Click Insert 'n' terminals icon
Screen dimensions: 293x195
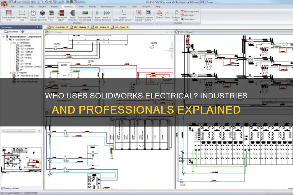coord(107,15)
